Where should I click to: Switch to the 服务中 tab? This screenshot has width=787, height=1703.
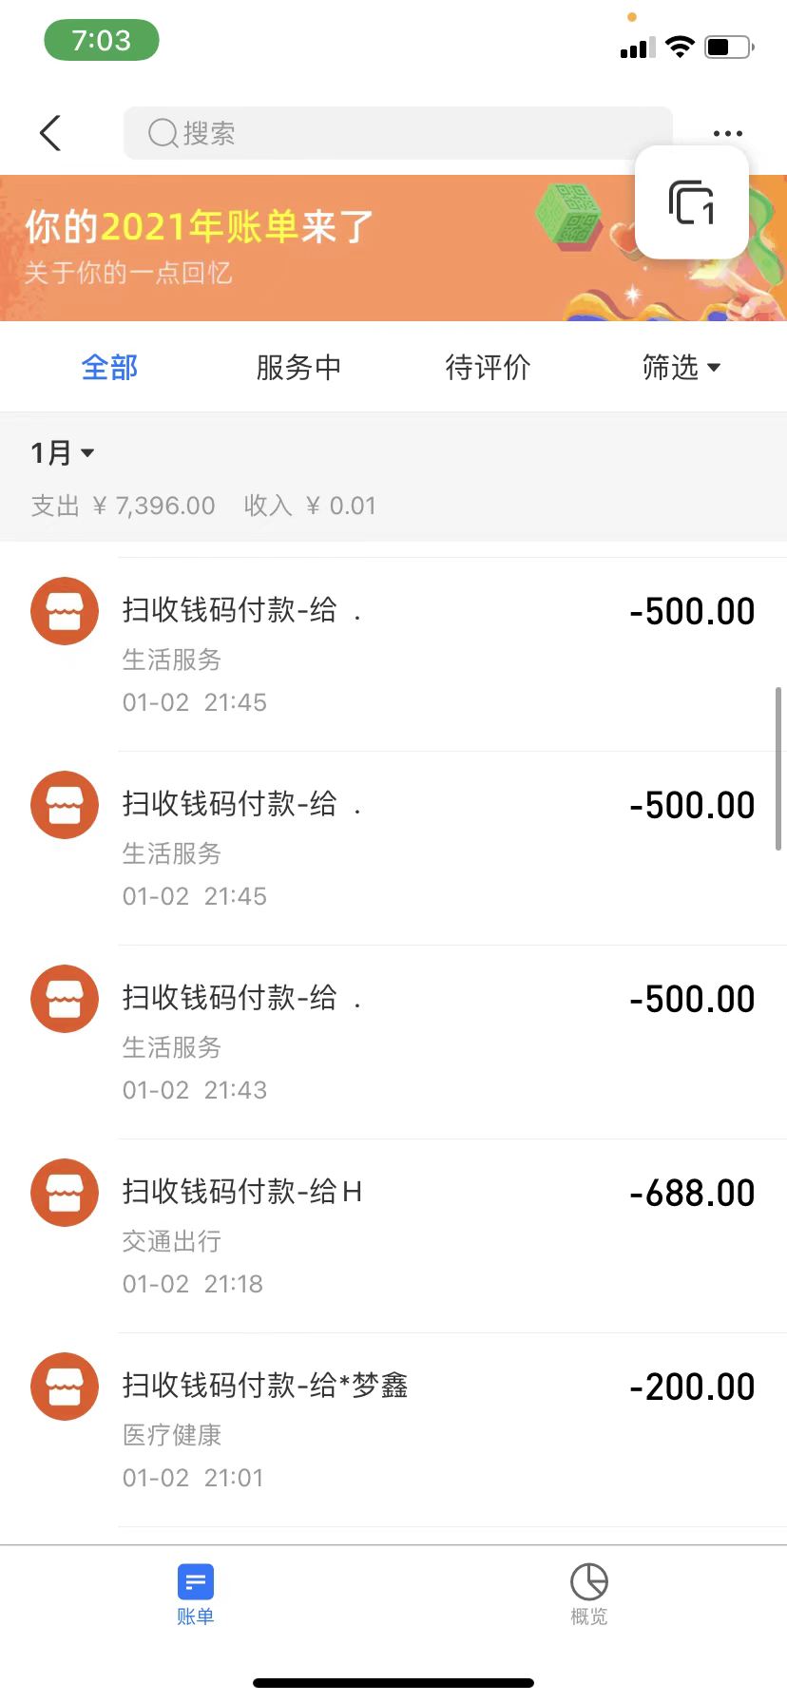[298, 367]
